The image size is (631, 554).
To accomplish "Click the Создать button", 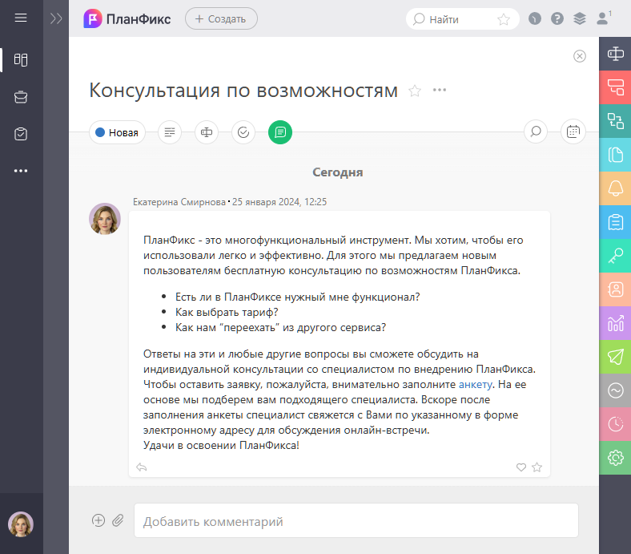I will (221, 18).
